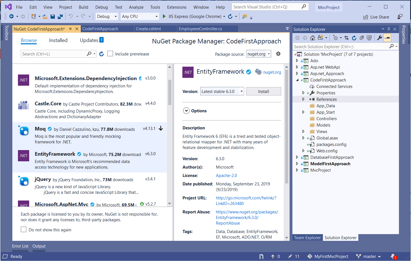The width and height of the screenshot is (411, 261).
Task: Open the Package source nuget.org dropdown
Action: click(258, 54)
